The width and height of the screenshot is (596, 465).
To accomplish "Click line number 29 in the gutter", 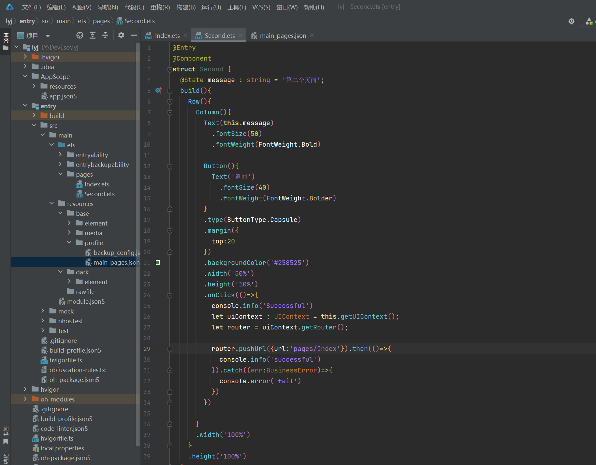I will 147,349.
